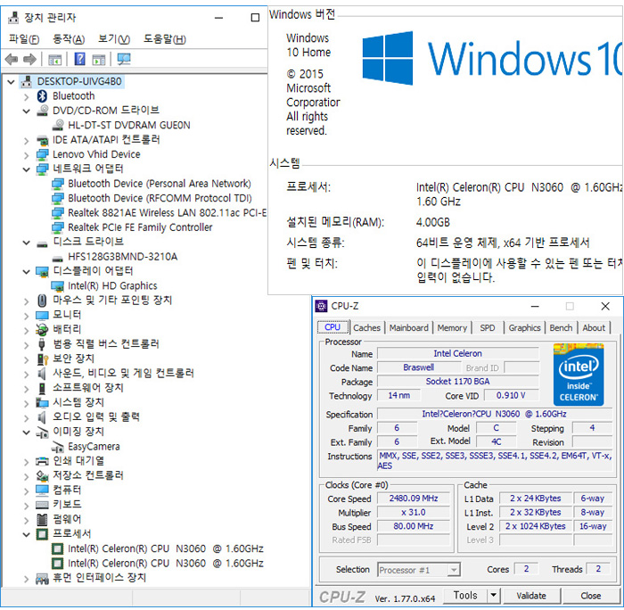The height and width of the screenshot is (610, 624).
Task: Click the EasyCamera device icon
Action: 58,446
